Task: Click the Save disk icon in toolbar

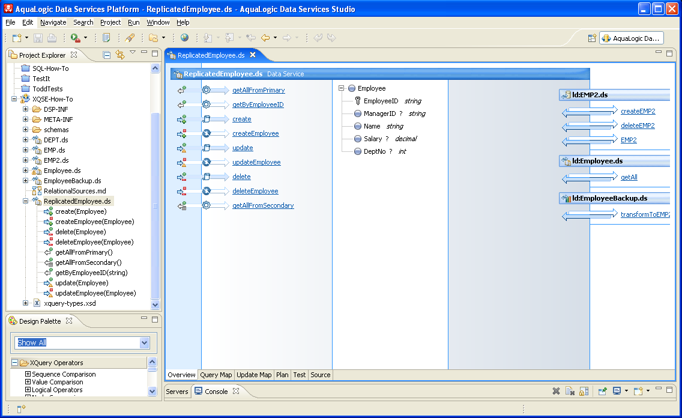Action: (x=38, y=38)
